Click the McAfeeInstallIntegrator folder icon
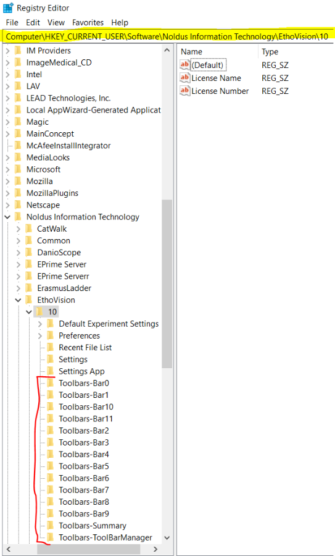This screenshot has height=556, width=335. pos(18,146)
